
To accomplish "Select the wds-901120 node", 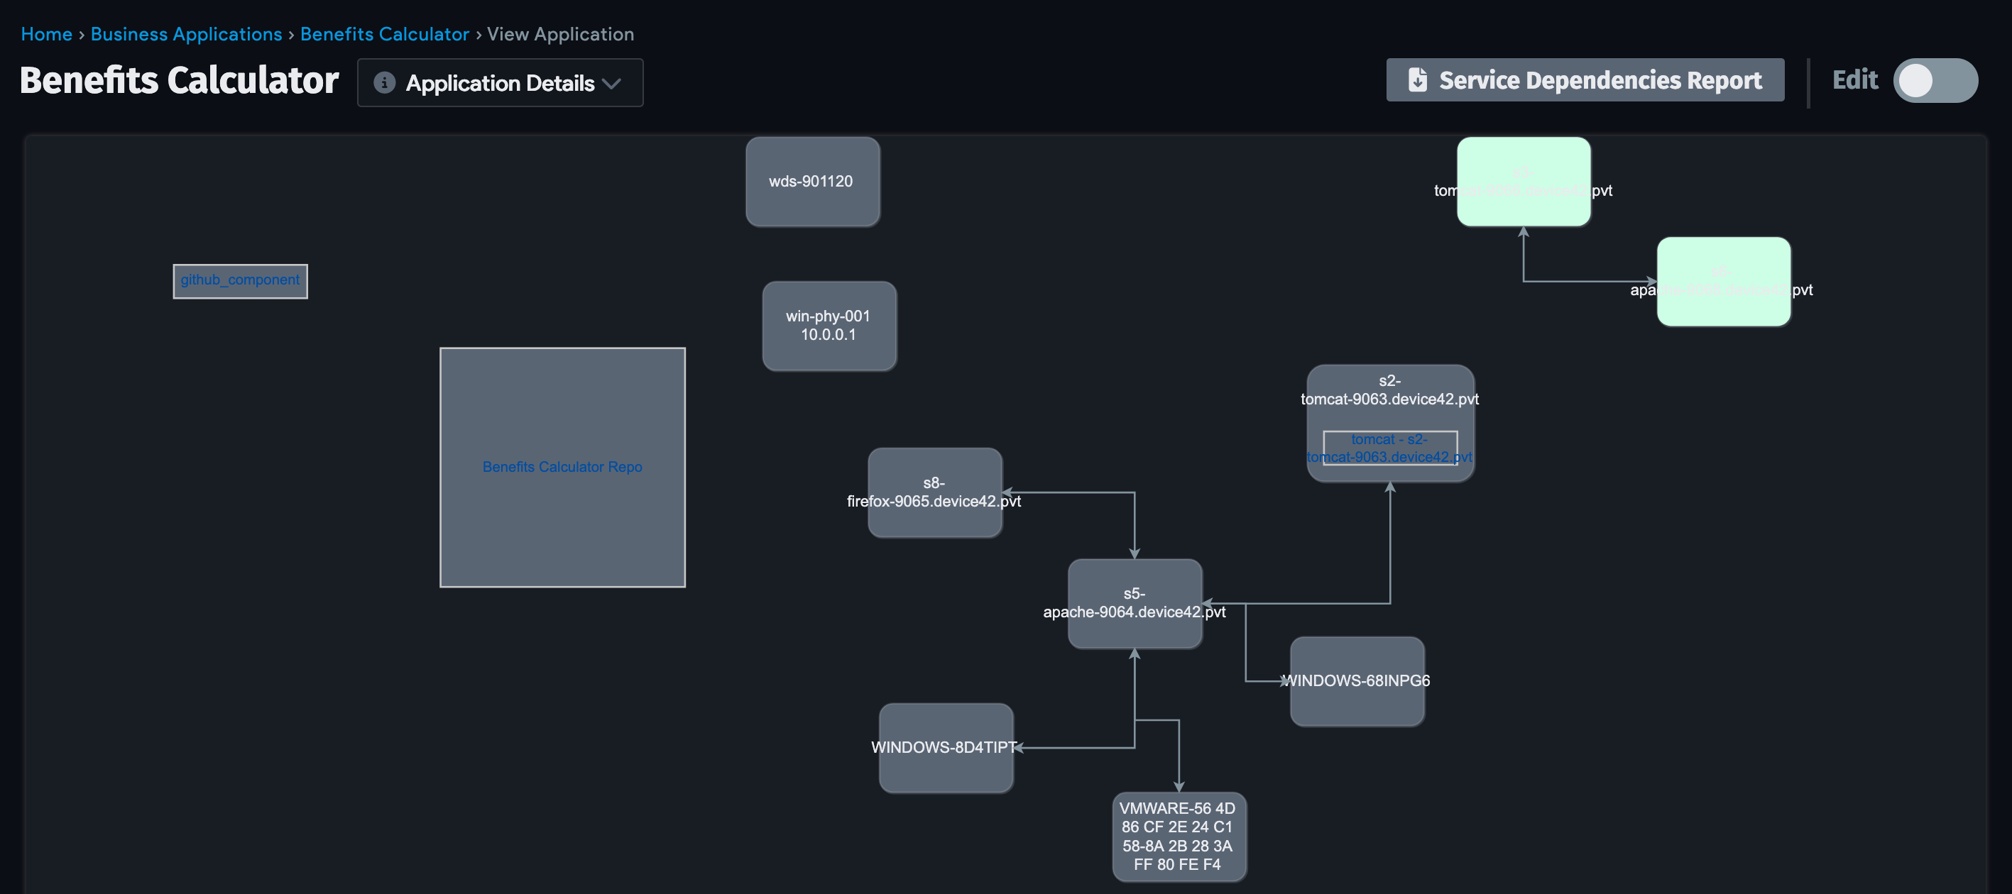I will point(812,182).
